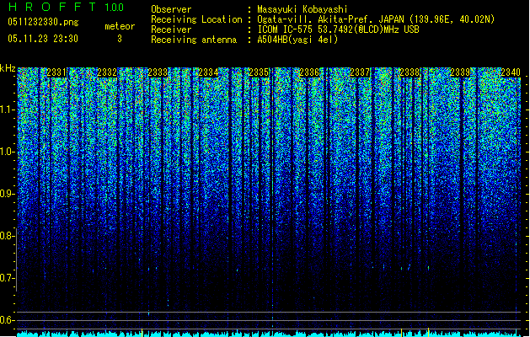
Task: Click the 'Receiving antenna' label
Action: [x=194, y=40]
